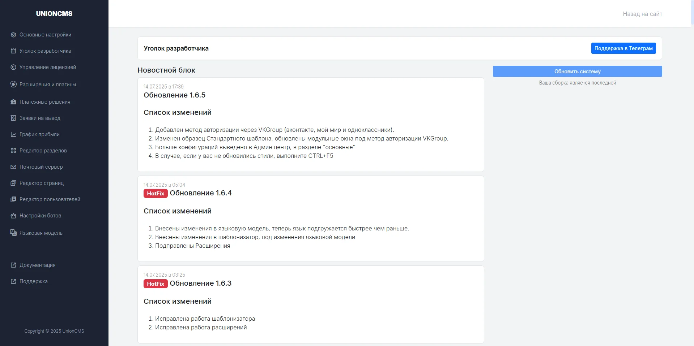Click the UNIONCMS logo
Viewport: 694px width, 346px height.
(54, 14)
